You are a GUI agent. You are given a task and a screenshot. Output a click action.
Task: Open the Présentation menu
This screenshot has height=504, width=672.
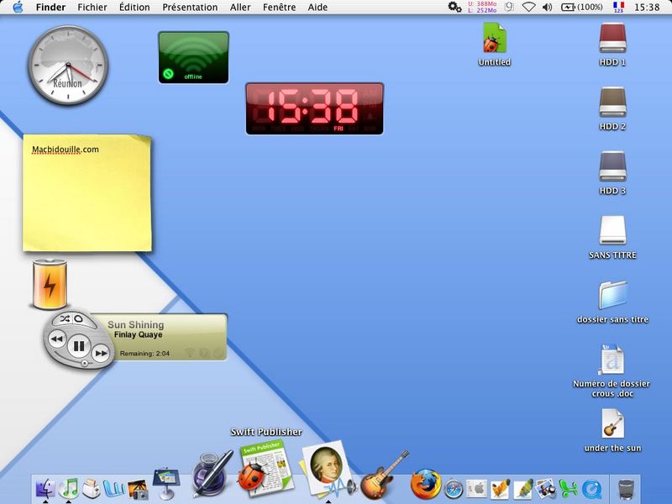pyautogui.click(x=190, y=8)
